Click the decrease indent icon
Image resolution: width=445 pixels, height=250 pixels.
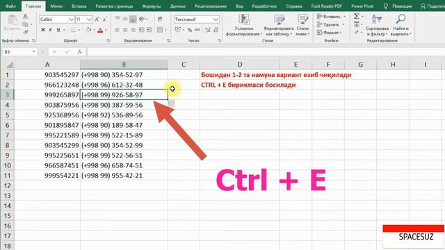tap(141, 30)
